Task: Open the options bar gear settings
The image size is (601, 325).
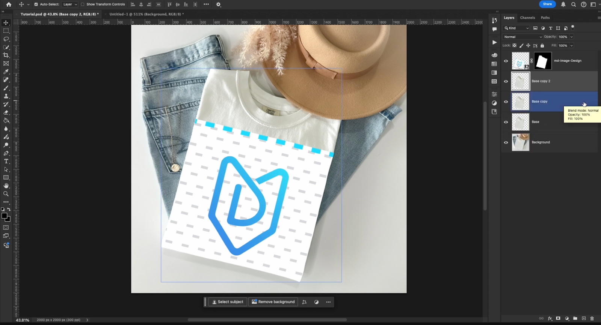Action: [219, 4]
